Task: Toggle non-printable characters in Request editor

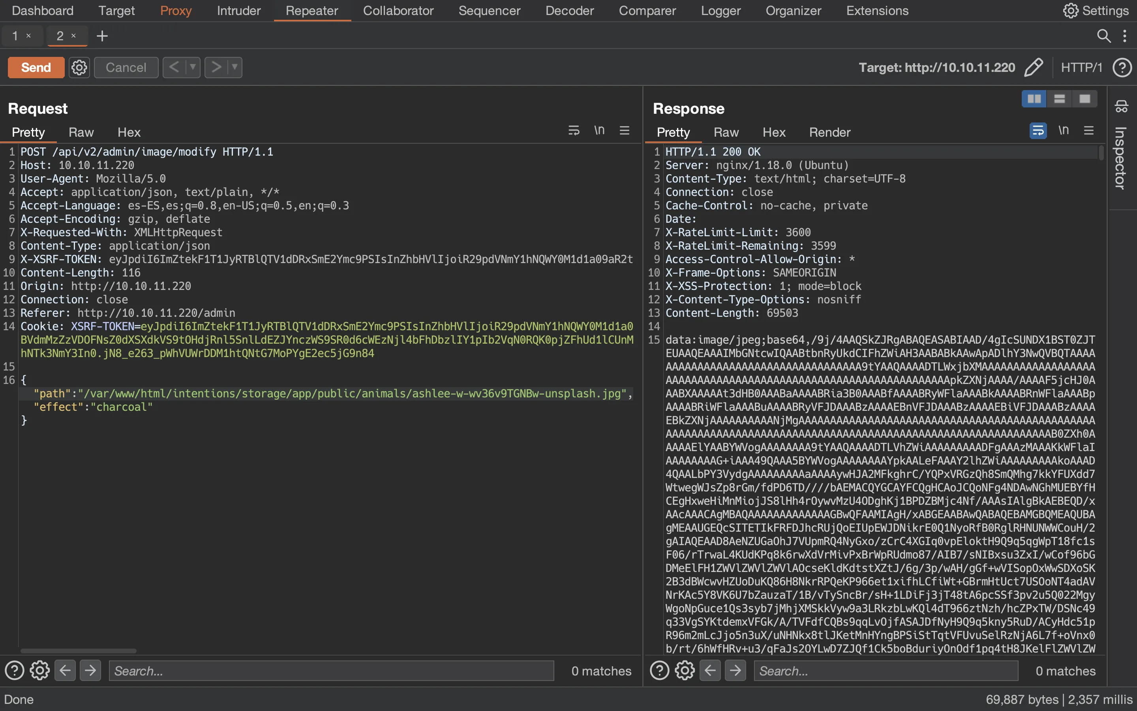Action: [x=599, y=130]
